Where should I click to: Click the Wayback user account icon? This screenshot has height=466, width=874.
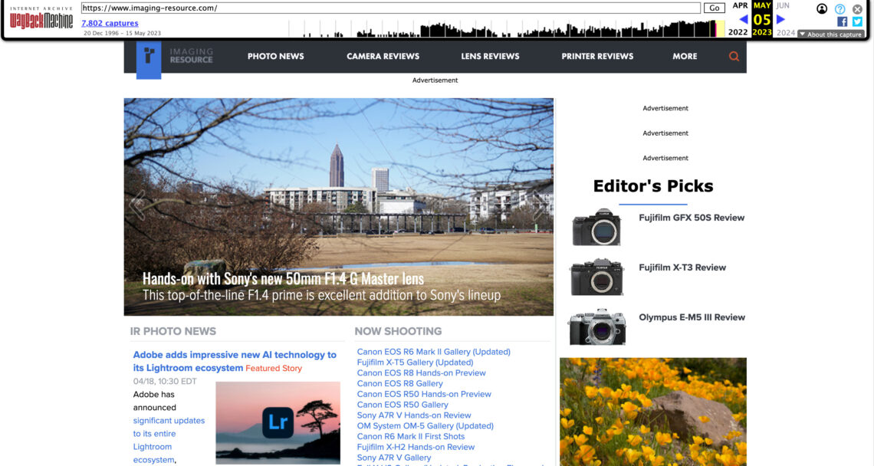[x=822, y=8]
